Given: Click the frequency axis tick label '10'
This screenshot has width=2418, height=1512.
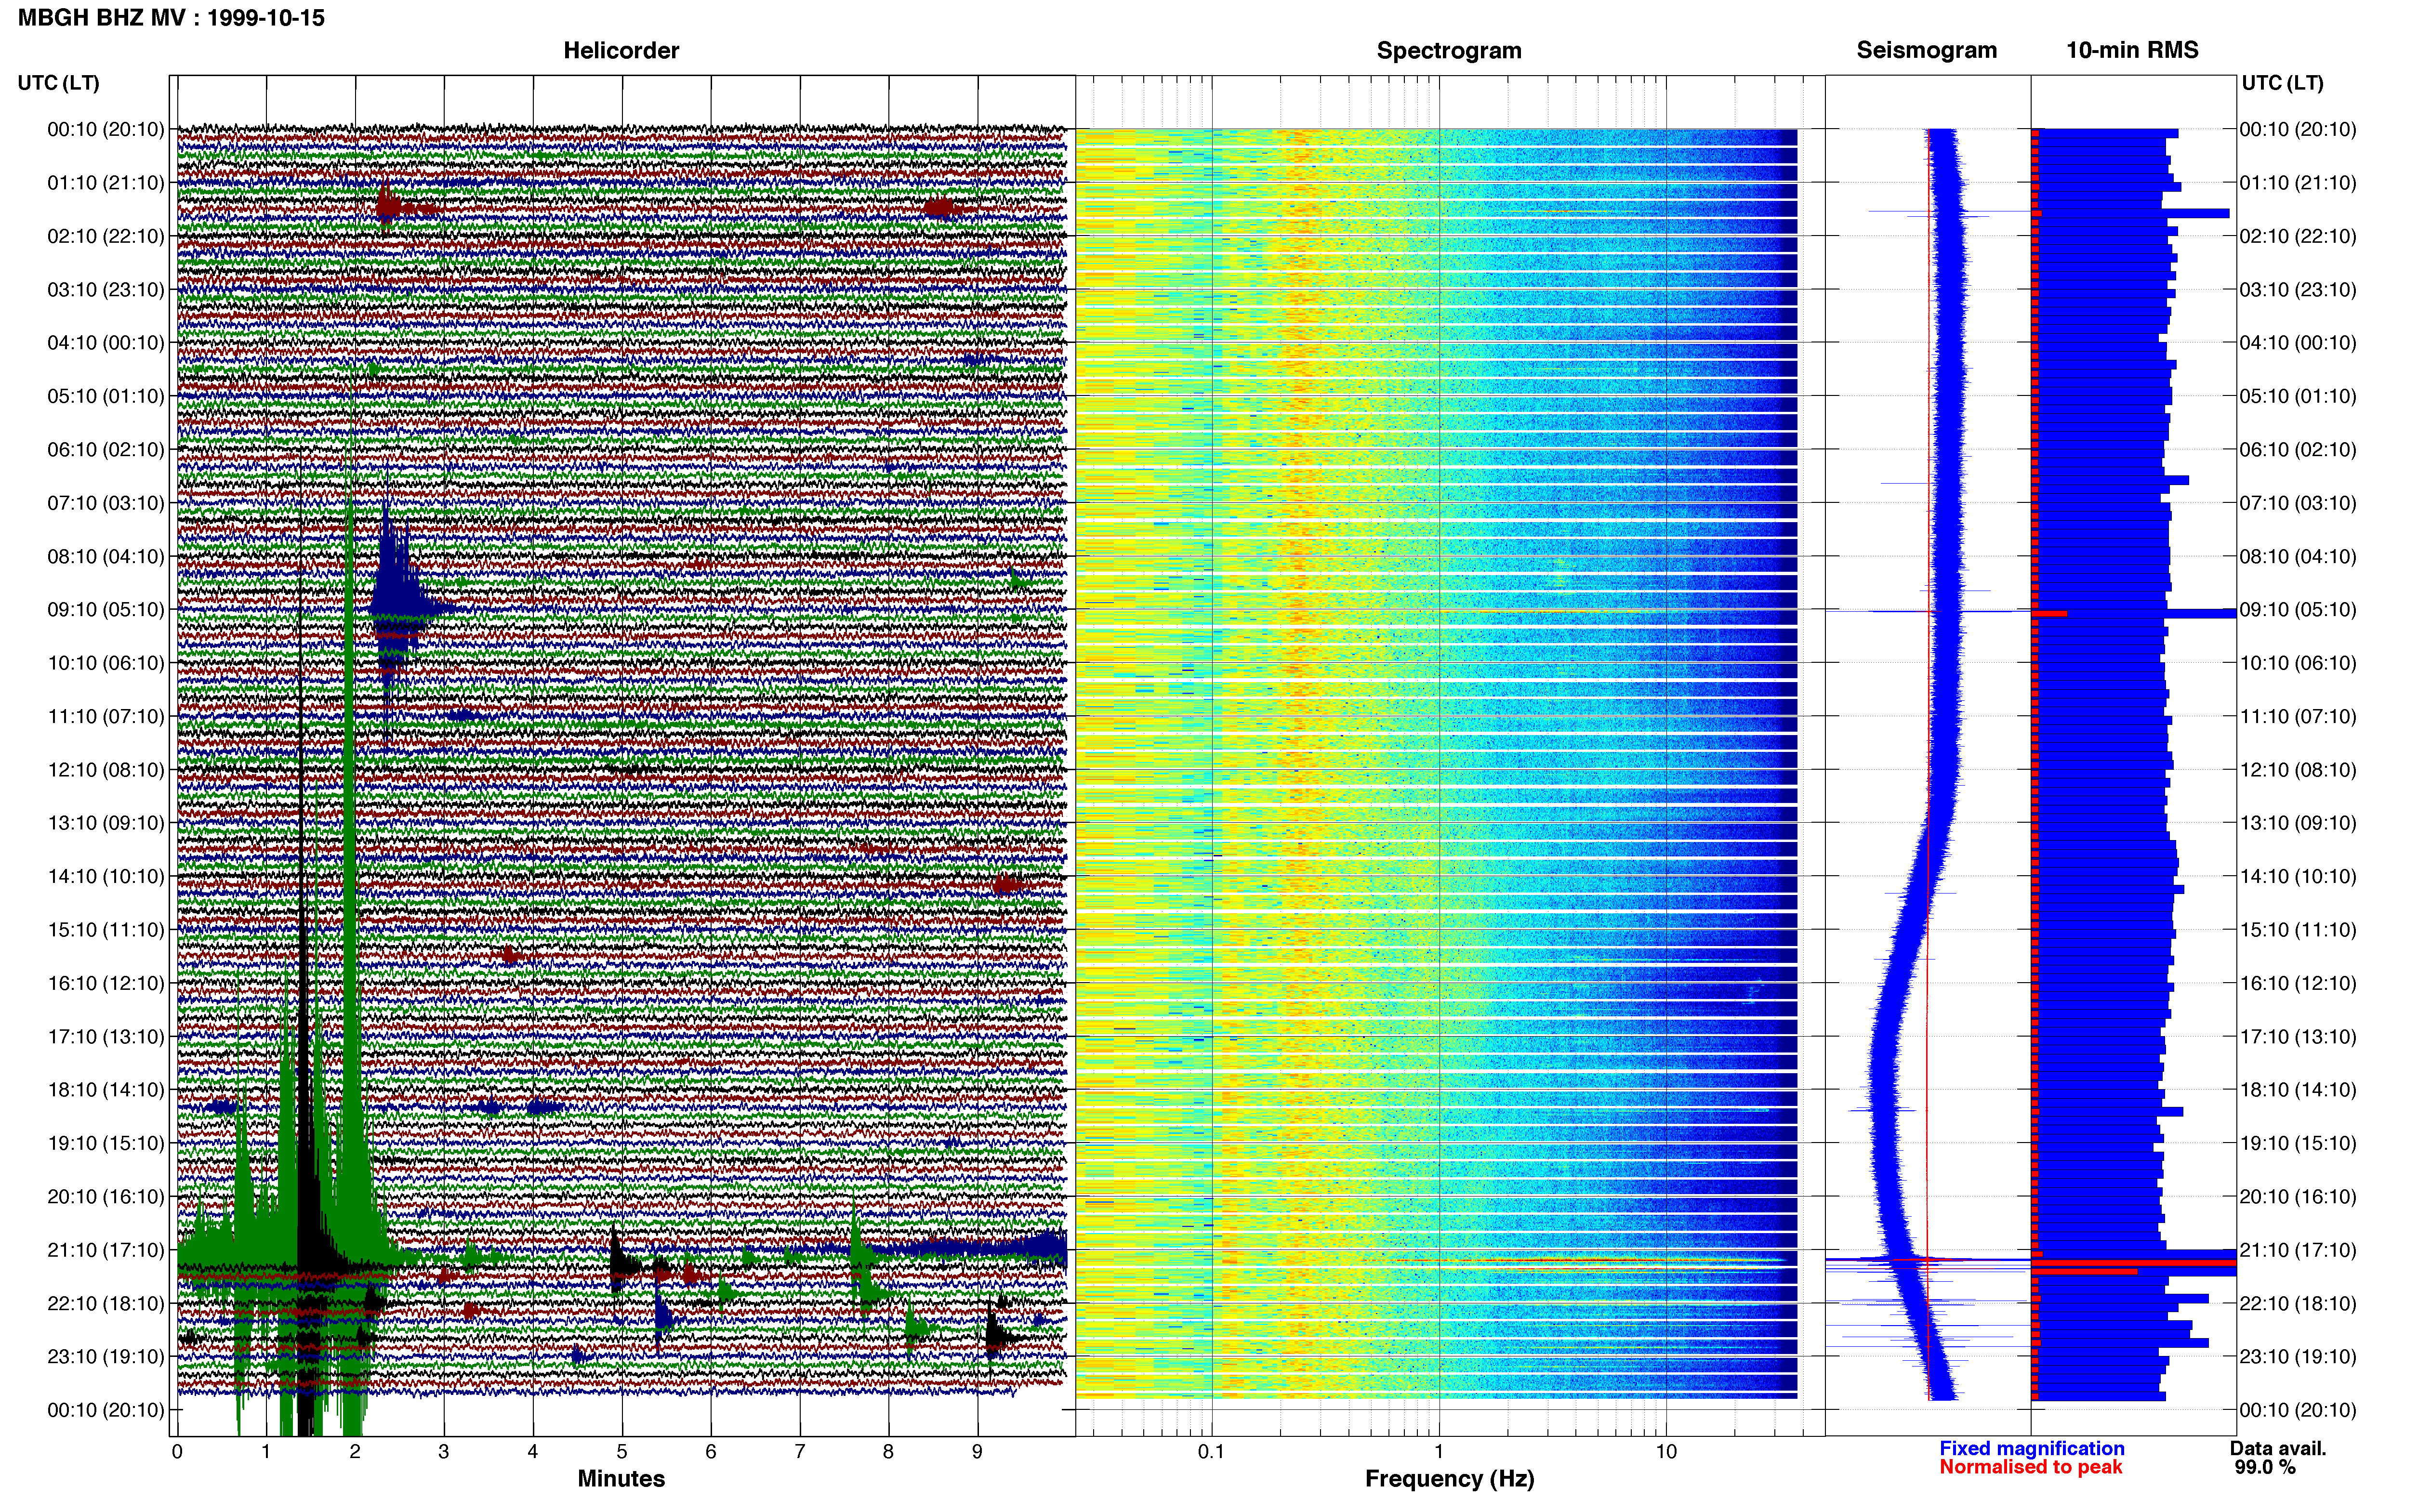Looking at the screenshot, I should (1666, 1451).
